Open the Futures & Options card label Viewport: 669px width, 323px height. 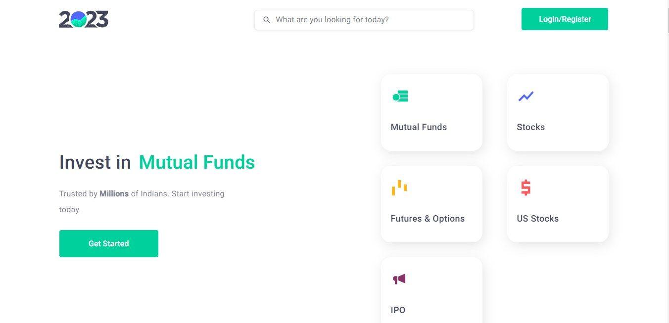point(428,219)
